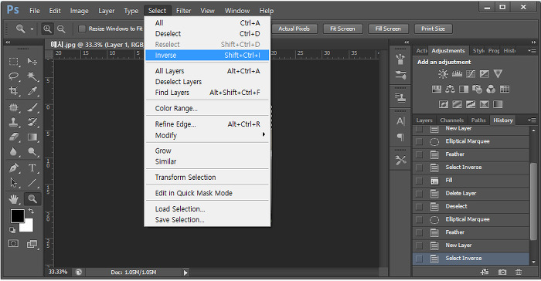Choose Transform Selection menu item
This screenshot has height=281, width=541.
click(207, 178)
